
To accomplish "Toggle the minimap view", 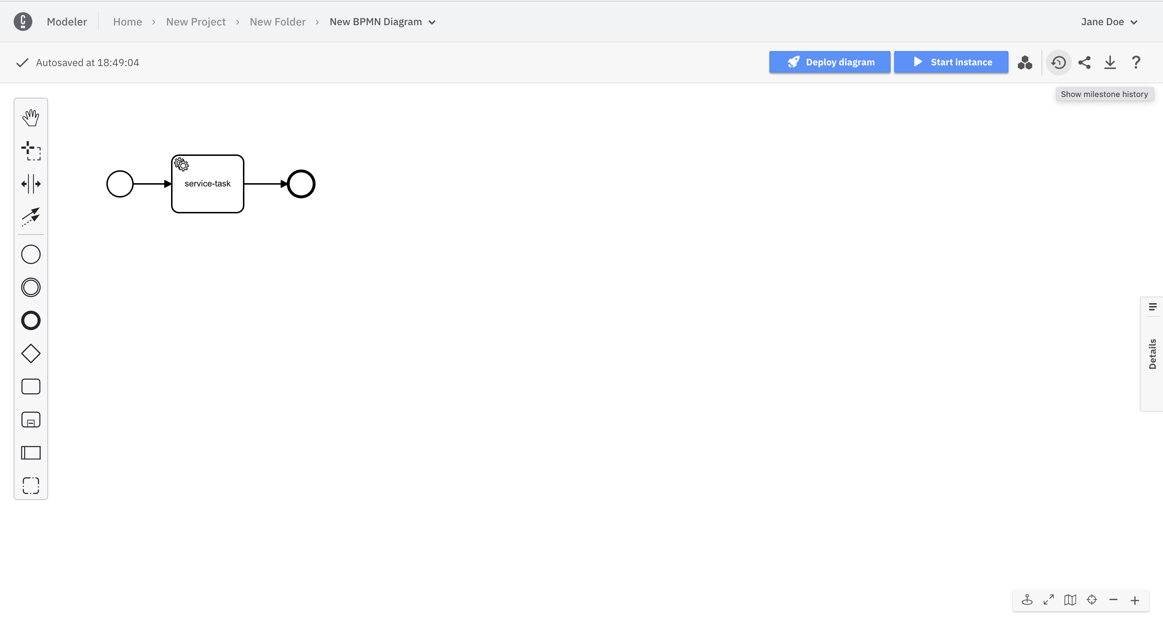I will (1070, 600).
